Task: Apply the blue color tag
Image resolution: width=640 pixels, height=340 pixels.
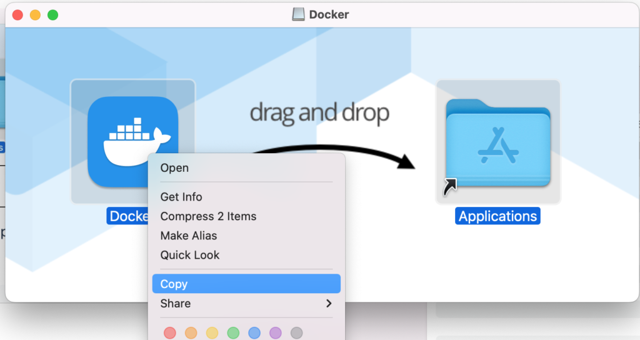Action: coord(254,332)
